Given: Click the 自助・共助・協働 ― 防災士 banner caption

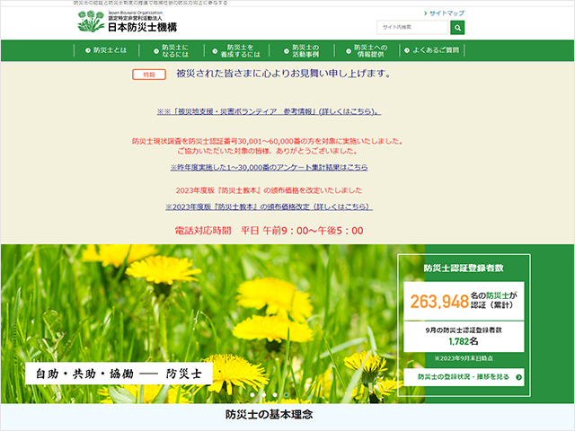Looking at the screenshot, I should click(119, 374).
